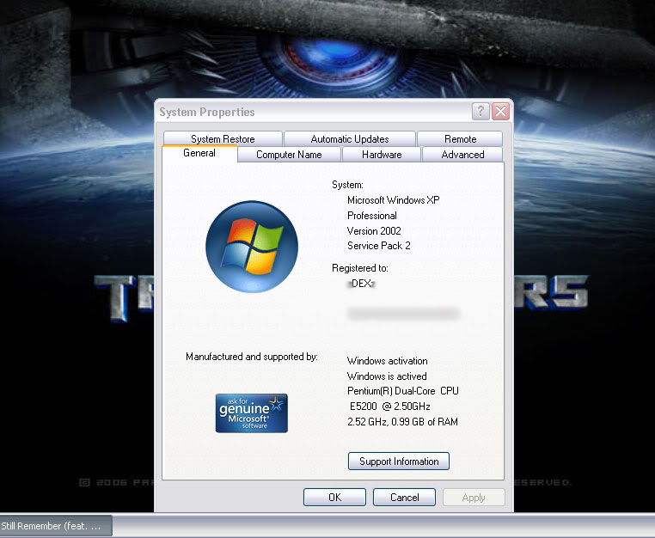Click the genuine Microsoft software badge

tap(252, 413)
